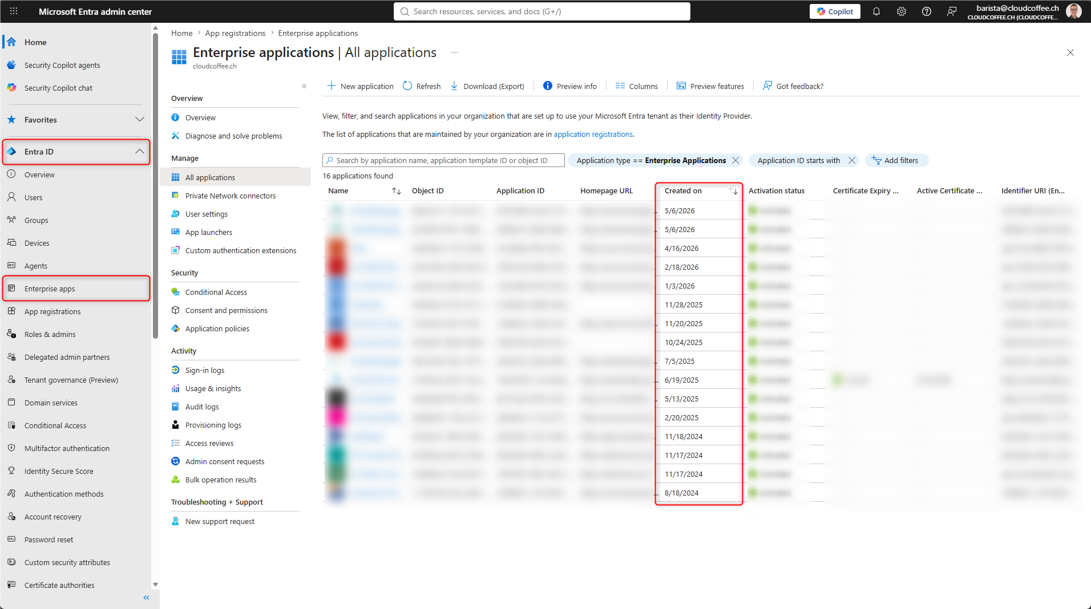
Task: Open Usage & insights
Action: click(x=213, y=388)
